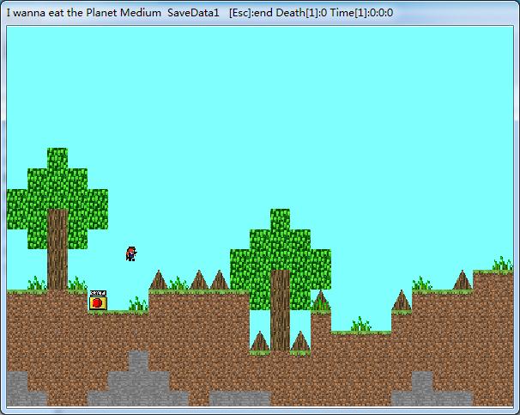Click the gray stone block at bottom-left corner
520x415 pixels.
[x=17, y=388]
